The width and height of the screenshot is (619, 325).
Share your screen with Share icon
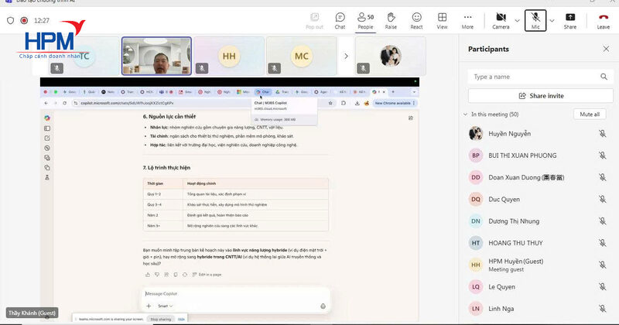point(569,19)
